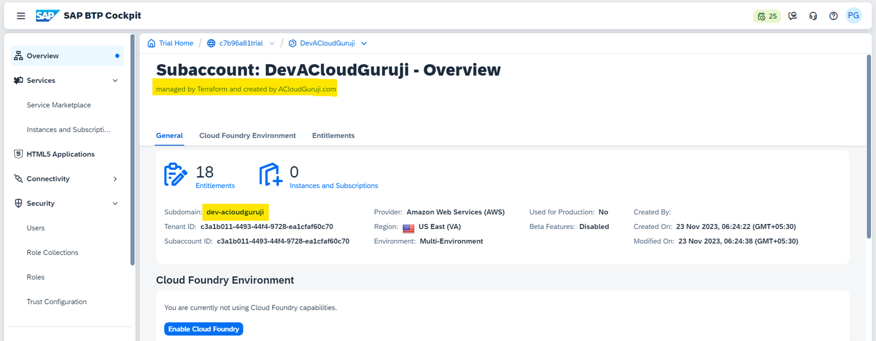
Task: Open the DevACloudGuruji breadcrumb dropdown arrow
Action: point(364,43)
